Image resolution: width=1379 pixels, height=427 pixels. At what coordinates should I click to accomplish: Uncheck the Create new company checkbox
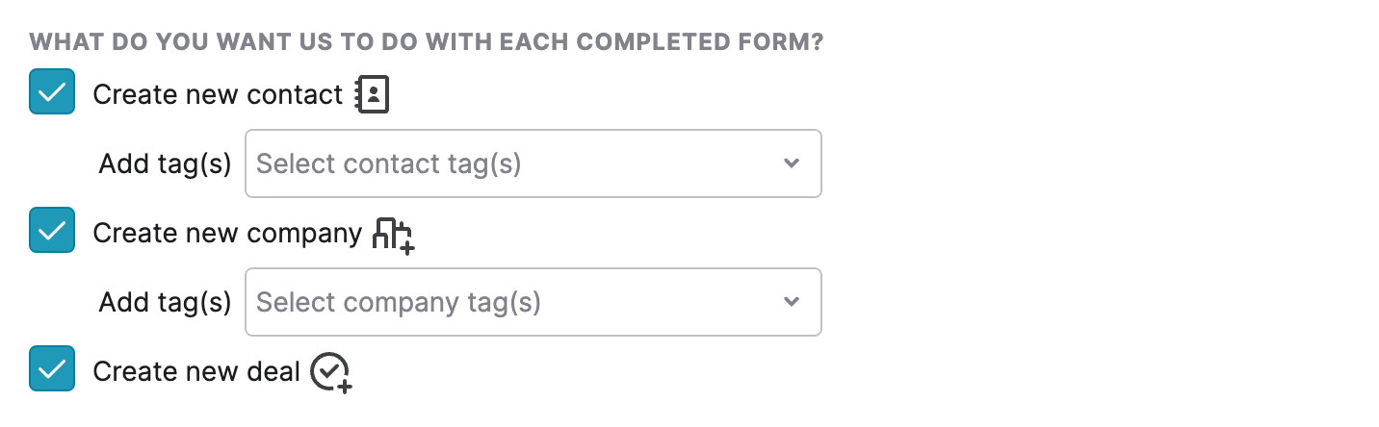point(52,231)
